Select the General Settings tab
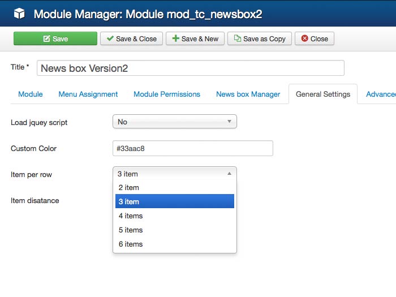This screenshot has width=396, height=297. click(323, 94)
